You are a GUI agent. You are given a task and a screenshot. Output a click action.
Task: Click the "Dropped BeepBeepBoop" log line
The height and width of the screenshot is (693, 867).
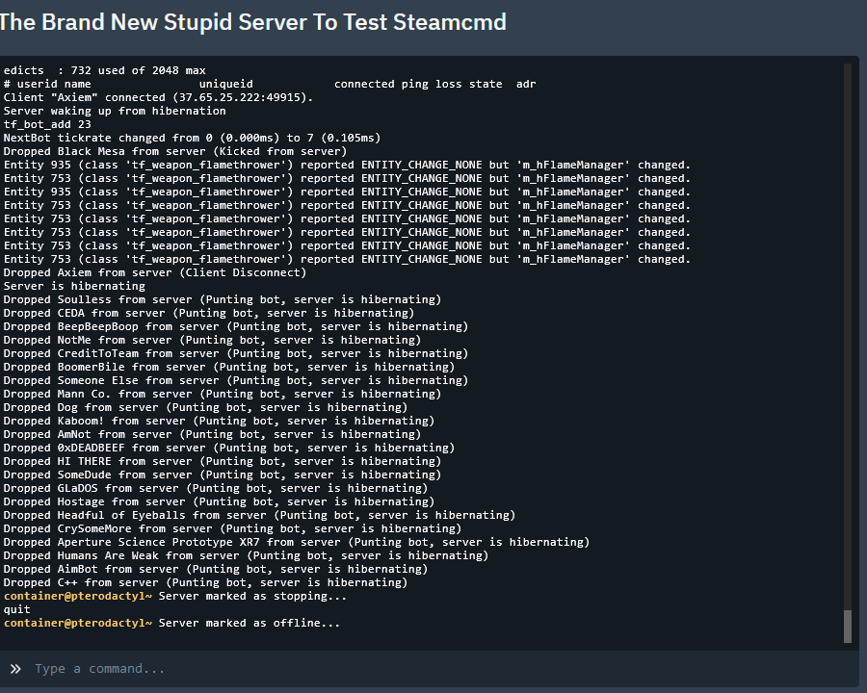(x=236, y=326)
